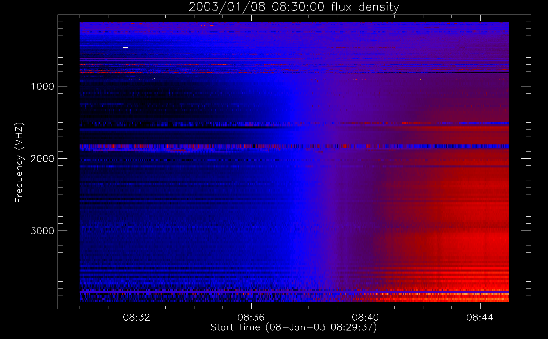Click the 08:32 time tick label
Screen dimensions: 548x339
[136, 318]
